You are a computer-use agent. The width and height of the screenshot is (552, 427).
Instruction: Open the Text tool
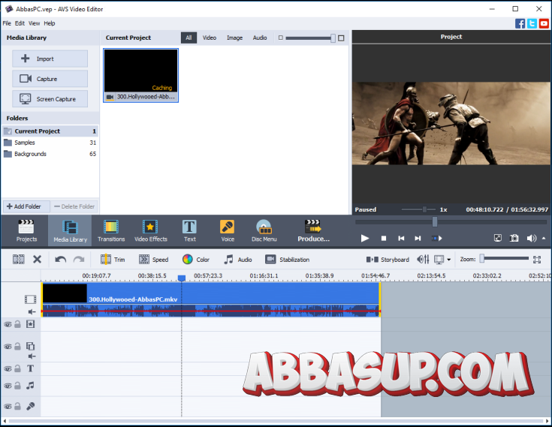[x=189, y=230]
